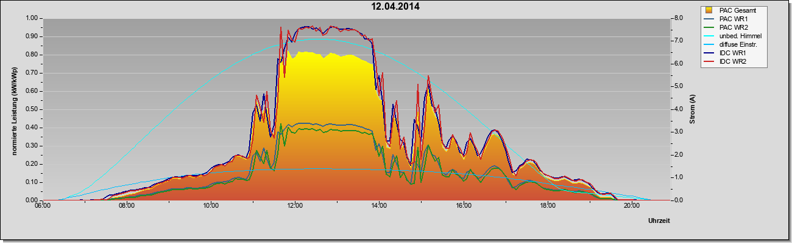792x243 pixels.
Task: Click the 20:00 time axis label
Action: tap(631, 206)
